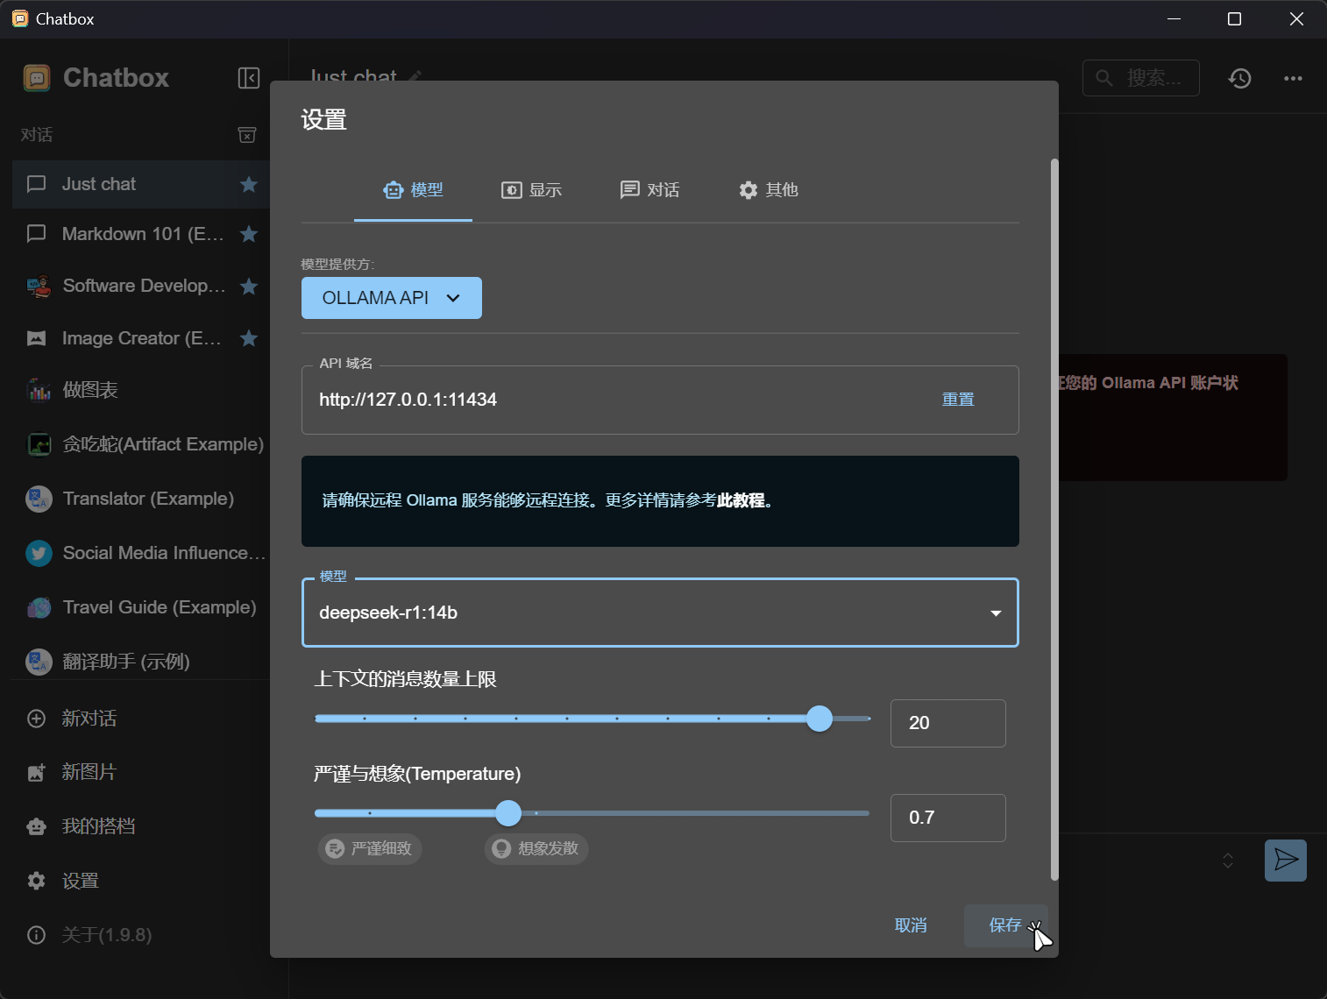Click the Translator (Example) avatar icon
Screen dimensions: 1327x999
pos(39,499)
